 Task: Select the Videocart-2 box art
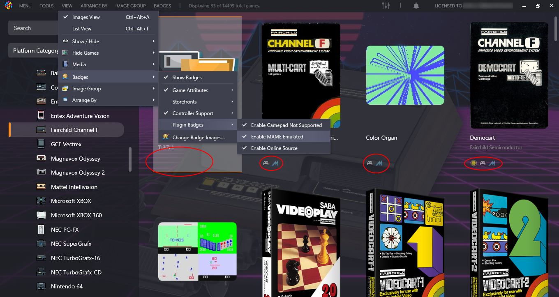pos(510,243)
